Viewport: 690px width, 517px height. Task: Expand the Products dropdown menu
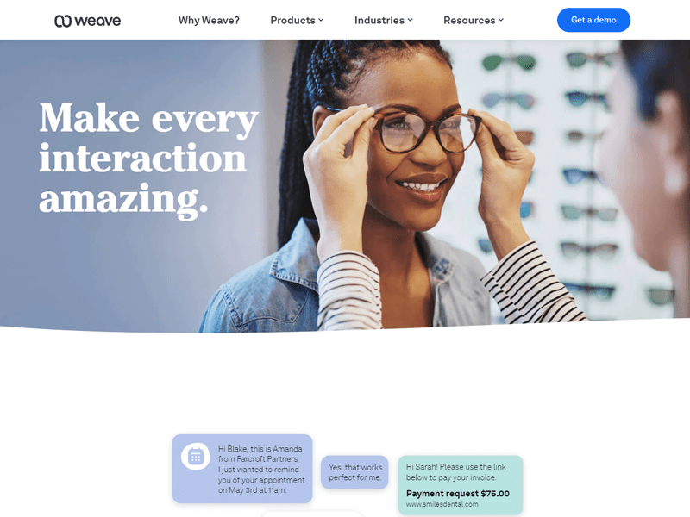pos(297,20)
